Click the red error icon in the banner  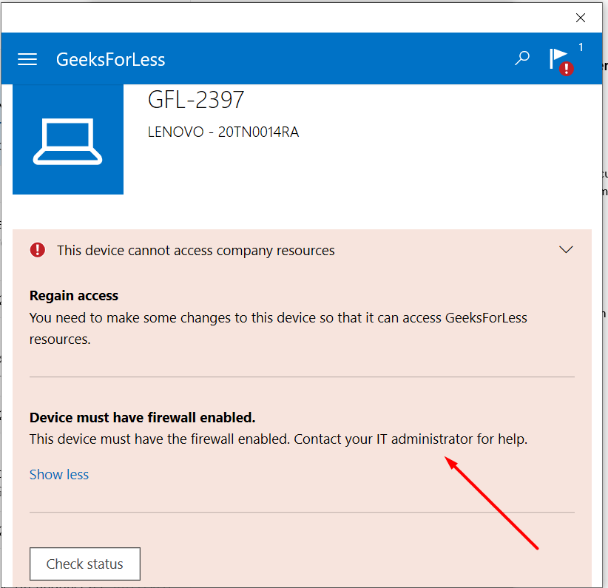pos(38,250)
